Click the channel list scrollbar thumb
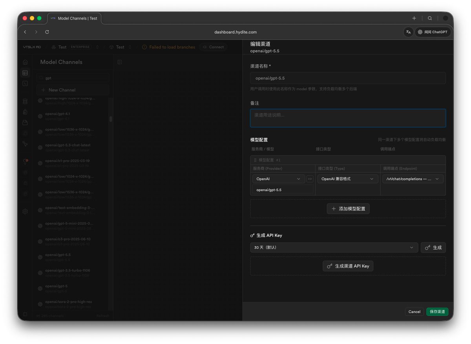The width and height of the screenshot is (471, 344). pos(111,119)
